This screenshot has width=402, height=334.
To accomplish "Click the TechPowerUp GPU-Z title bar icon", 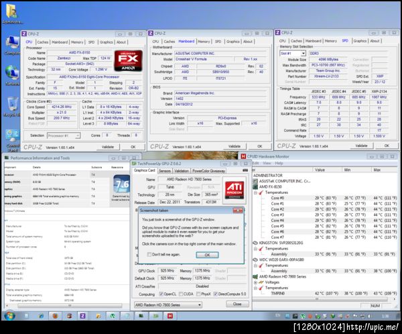I will click(x=134, y=164).
